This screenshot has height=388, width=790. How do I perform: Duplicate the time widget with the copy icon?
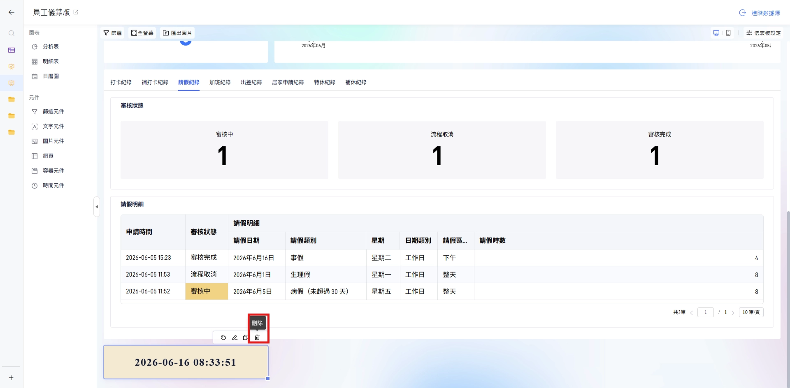245,337
